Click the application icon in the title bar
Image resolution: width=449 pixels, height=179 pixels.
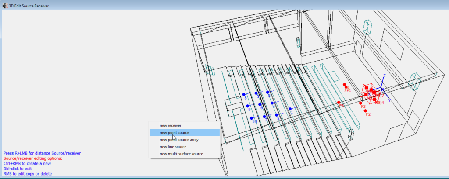click(5, 6)
